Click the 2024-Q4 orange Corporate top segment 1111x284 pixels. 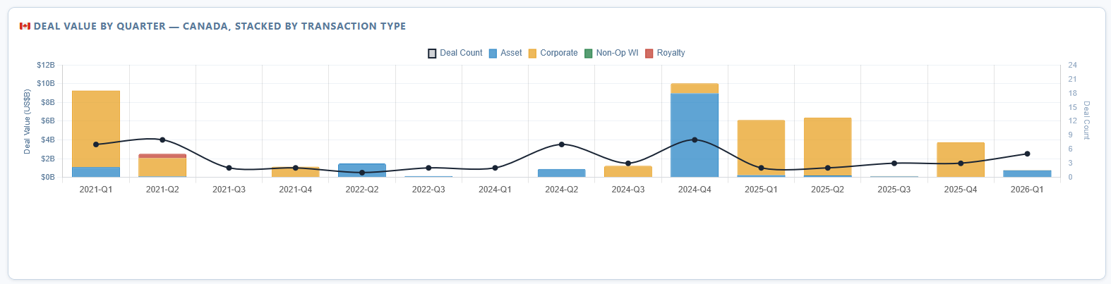695,89
